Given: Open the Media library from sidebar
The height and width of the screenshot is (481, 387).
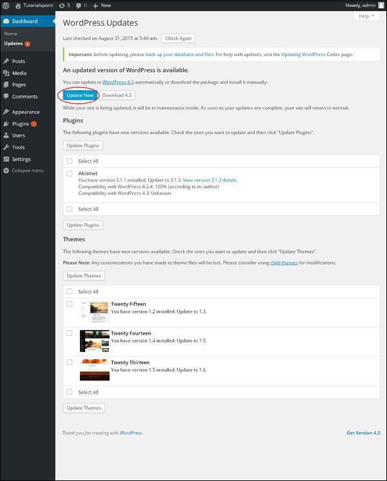Looking at the screenshot, I should coord(19,73).
